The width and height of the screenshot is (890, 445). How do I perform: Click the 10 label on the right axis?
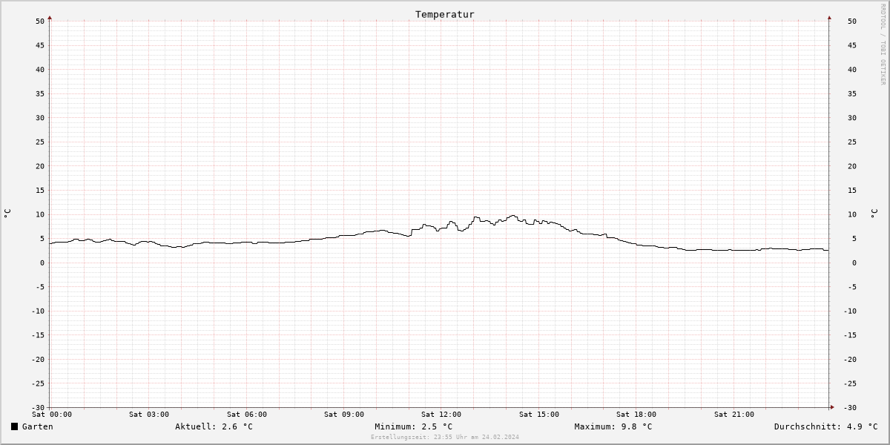853,214
